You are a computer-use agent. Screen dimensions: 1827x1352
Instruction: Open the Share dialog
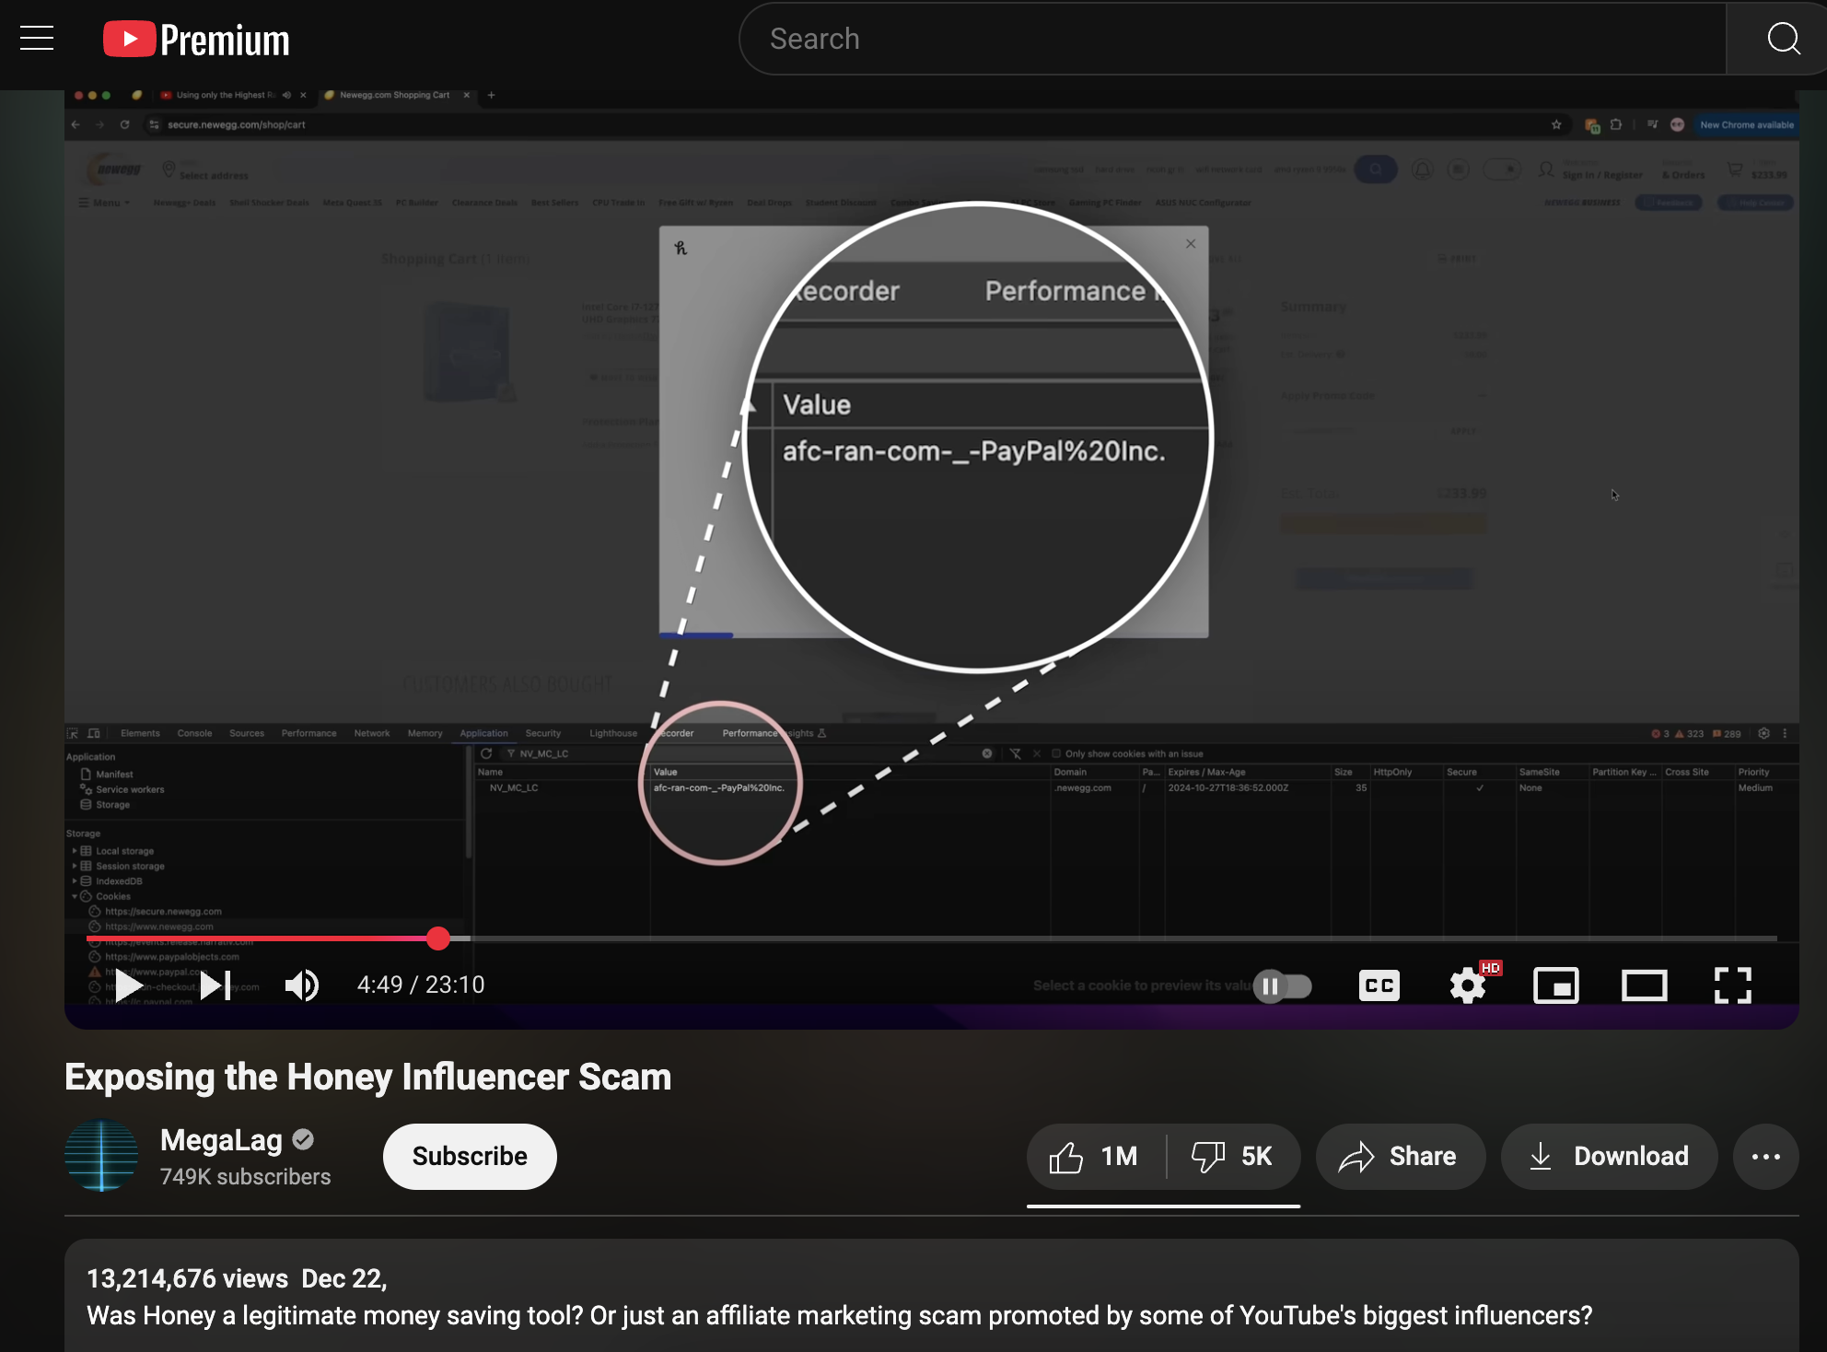coord(1400,1157)
